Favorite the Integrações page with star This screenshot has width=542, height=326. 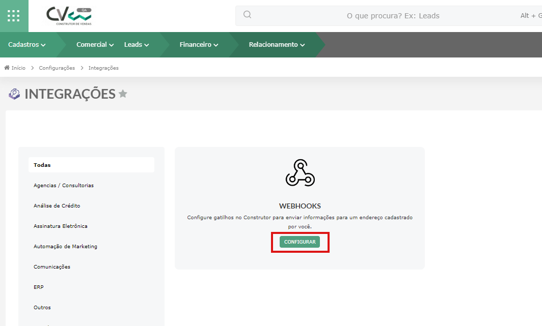(123, 94)
